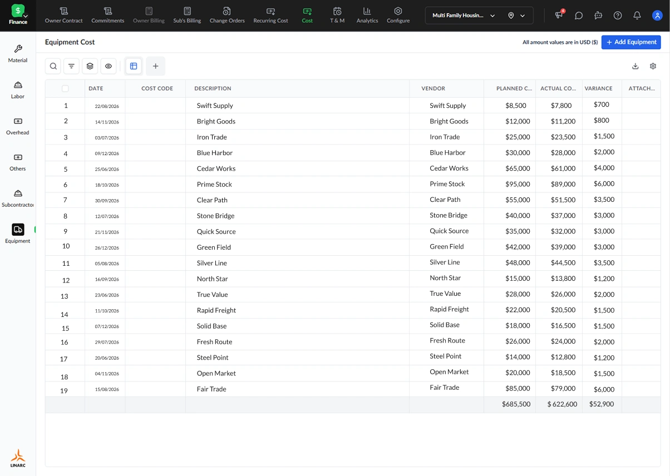Open the chat bubble icon
Screen dimensions: 670x476
(x=579, y=16)
